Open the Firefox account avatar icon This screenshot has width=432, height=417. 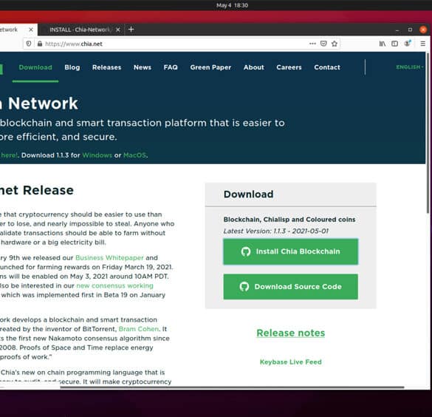pyautogui.click(x=407, y=44)
